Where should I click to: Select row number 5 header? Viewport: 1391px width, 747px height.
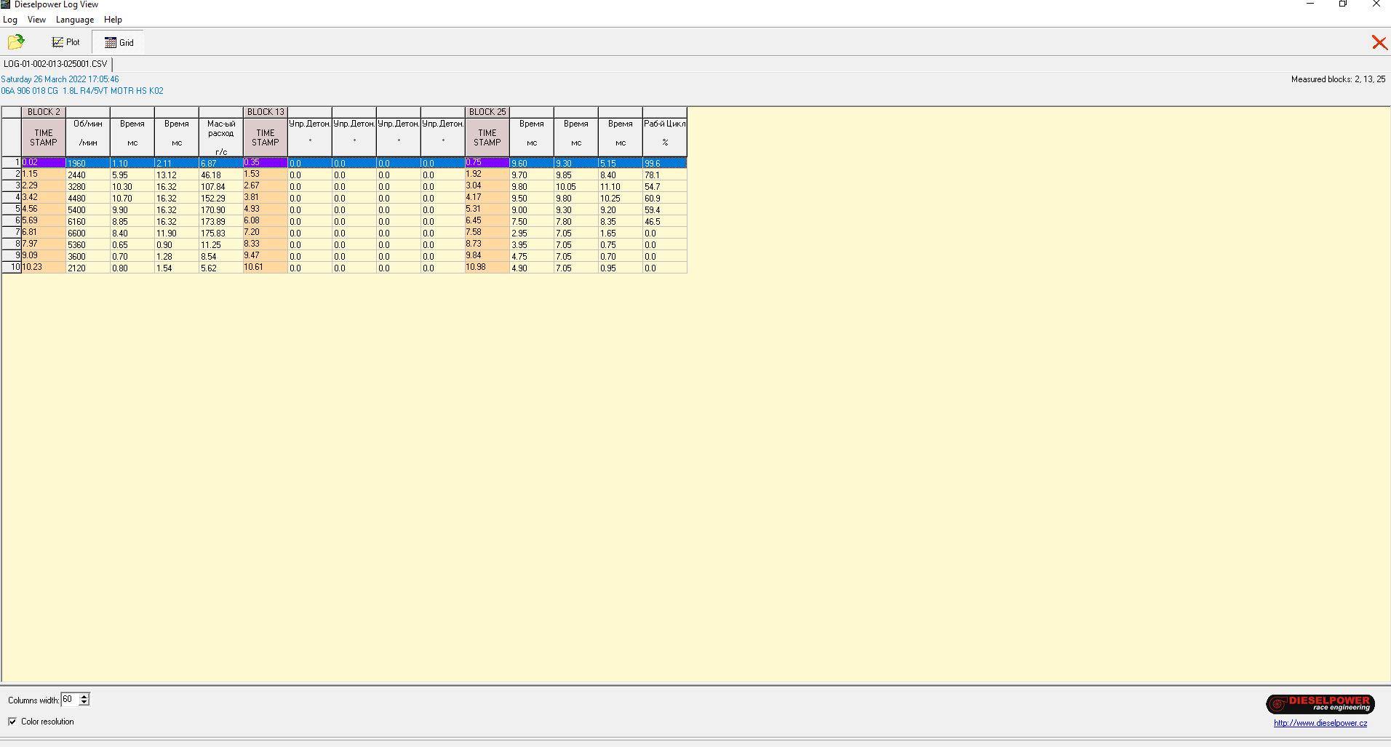click(12, 209)
